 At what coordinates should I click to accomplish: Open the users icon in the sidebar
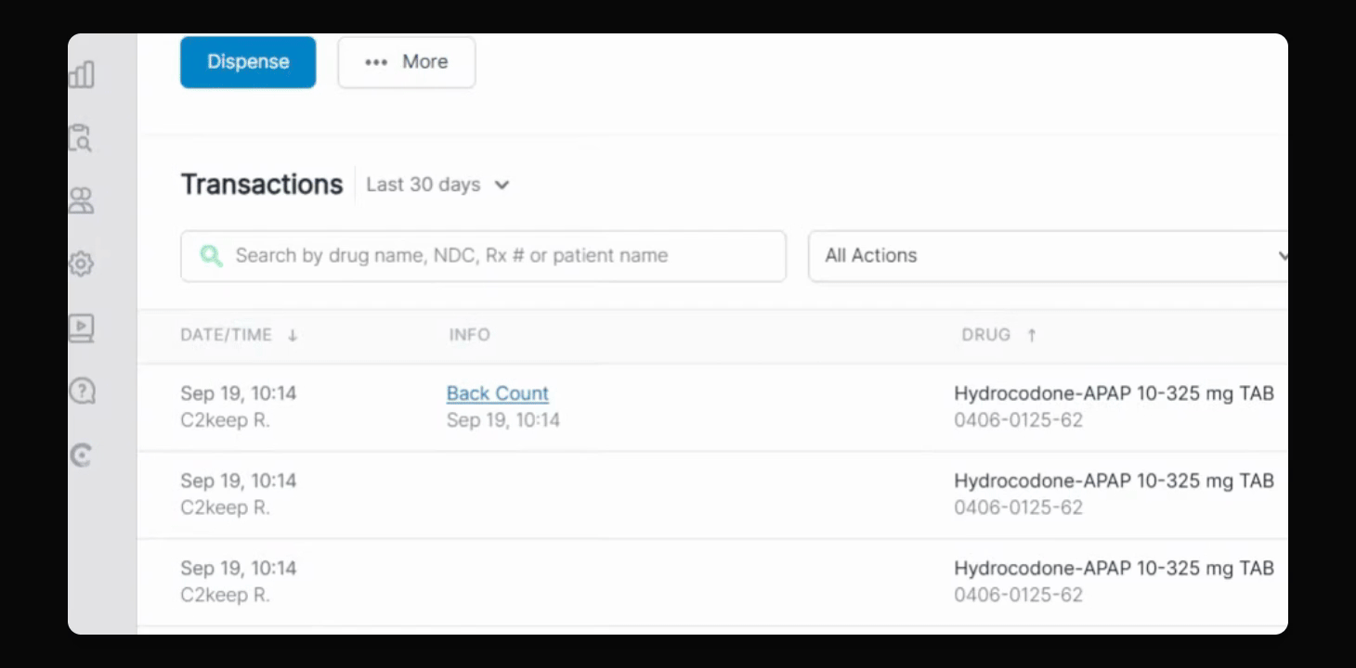(82, 200)
